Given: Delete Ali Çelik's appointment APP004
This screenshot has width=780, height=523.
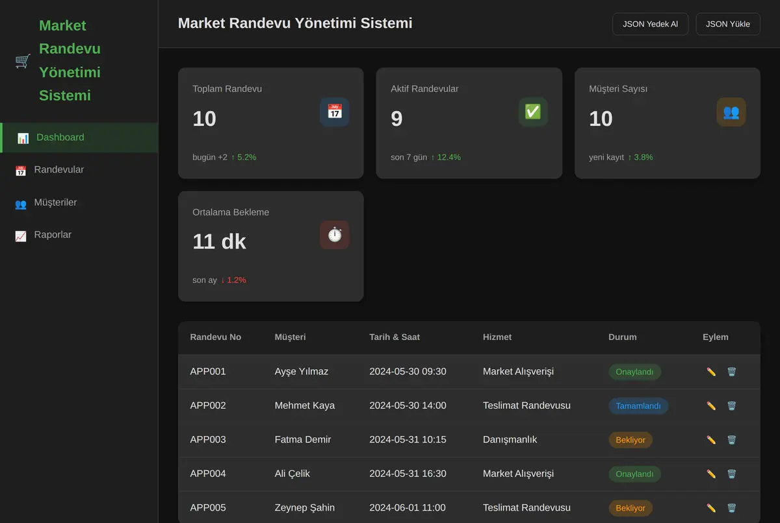Looking at the screenshot, I should pos(732,474).
